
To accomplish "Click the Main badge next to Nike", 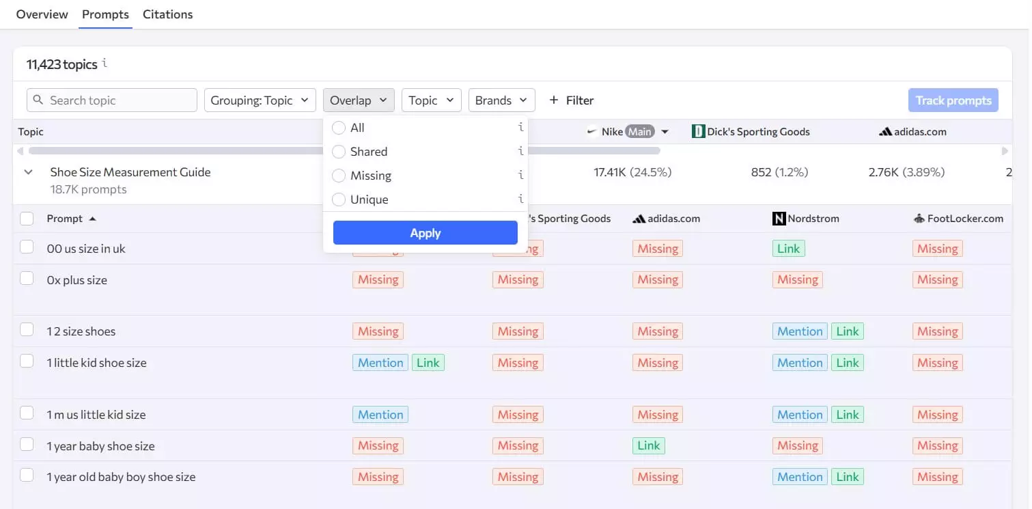I will coord(640,132).
